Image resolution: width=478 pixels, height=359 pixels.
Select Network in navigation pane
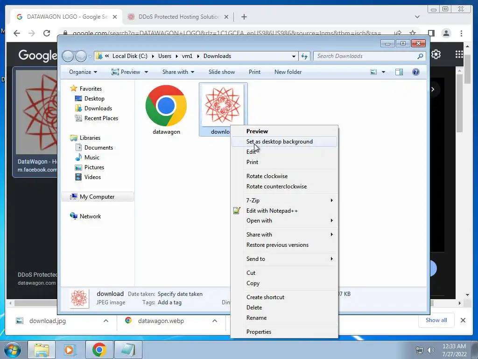click(x=90, y=216)
